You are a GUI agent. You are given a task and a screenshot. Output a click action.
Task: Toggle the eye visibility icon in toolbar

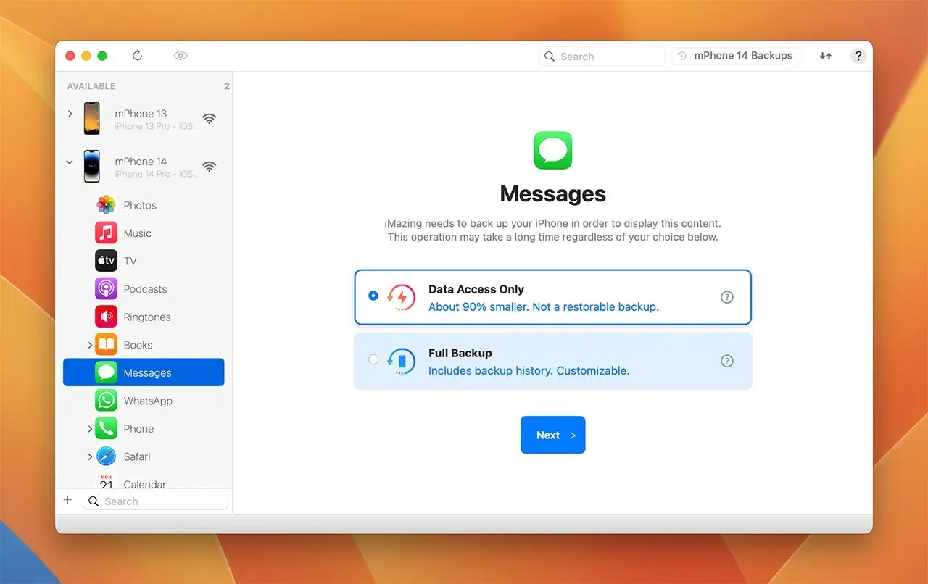(x=181, y=56)
